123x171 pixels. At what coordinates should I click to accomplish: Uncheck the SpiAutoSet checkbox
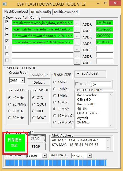[x=78, y=73]
